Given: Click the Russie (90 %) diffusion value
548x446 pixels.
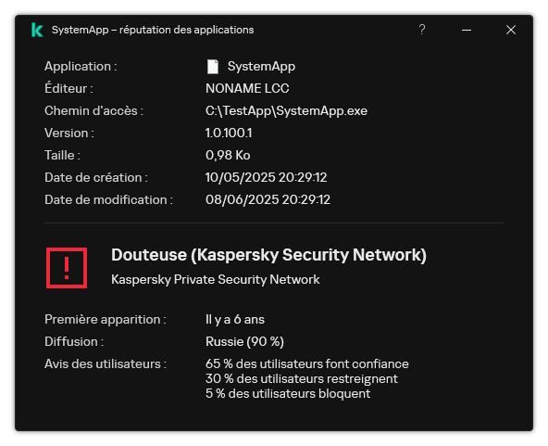Looking at the screenshot, I should [x=244, y=341].
